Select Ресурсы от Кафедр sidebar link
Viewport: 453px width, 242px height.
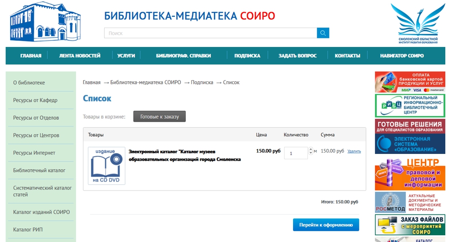click(x=35, y=100)
